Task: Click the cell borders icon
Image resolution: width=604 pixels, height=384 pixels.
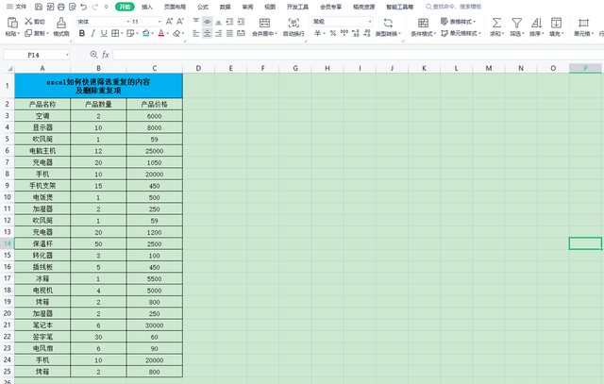Action: [x=115, y=34]
